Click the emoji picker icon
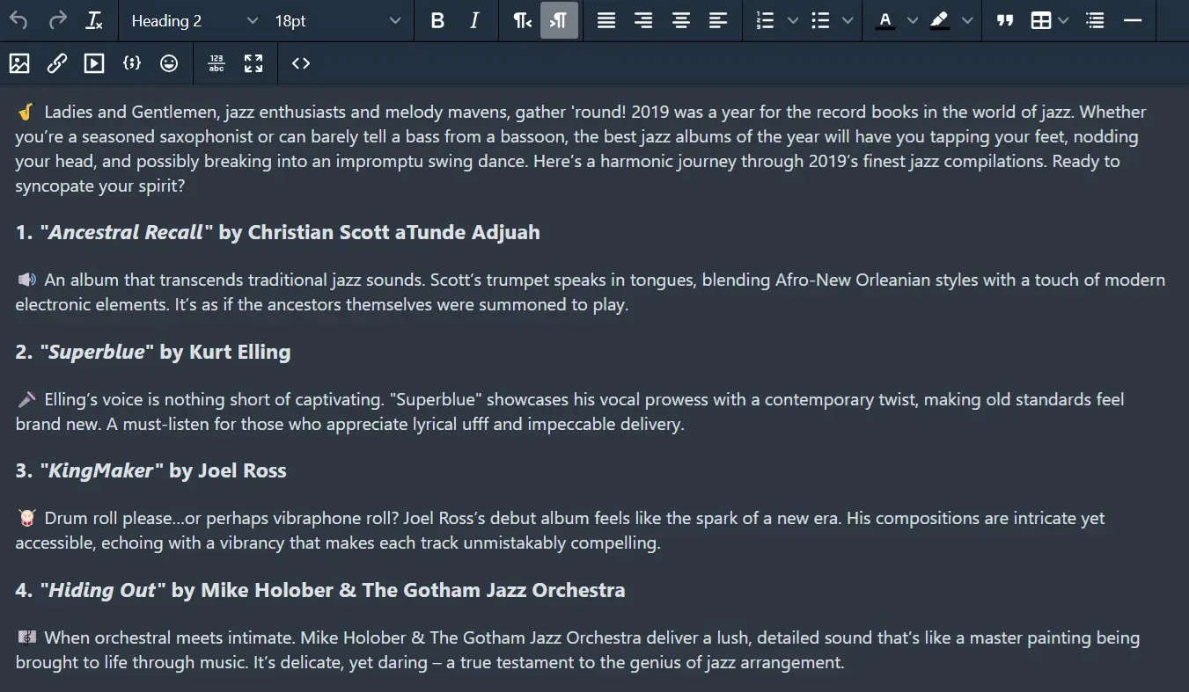 pos(168,63)
